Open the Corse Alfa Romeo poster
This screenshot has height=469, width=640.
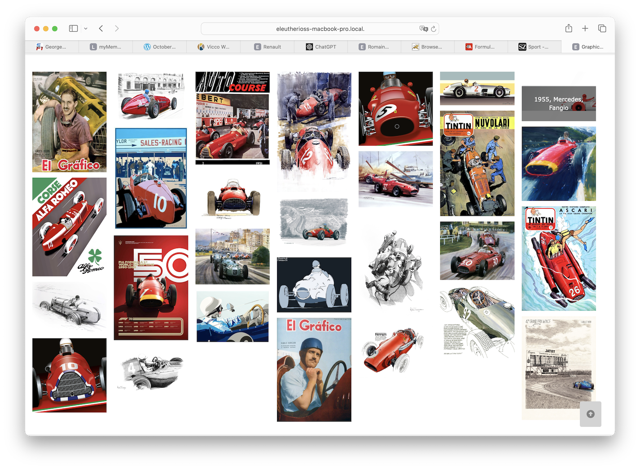click(x=70, y=227)
